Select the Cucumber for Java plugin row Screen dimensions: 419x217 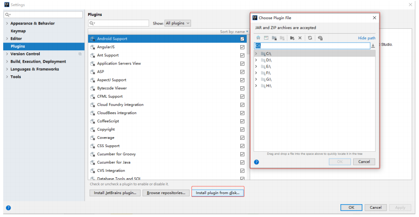click(x=168, y=163)
